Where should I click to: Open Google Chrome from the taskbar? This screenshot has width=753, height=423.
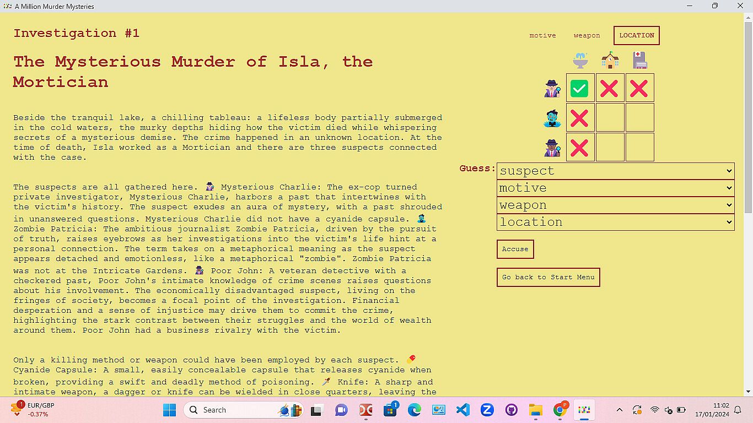[x=560, y=410]
